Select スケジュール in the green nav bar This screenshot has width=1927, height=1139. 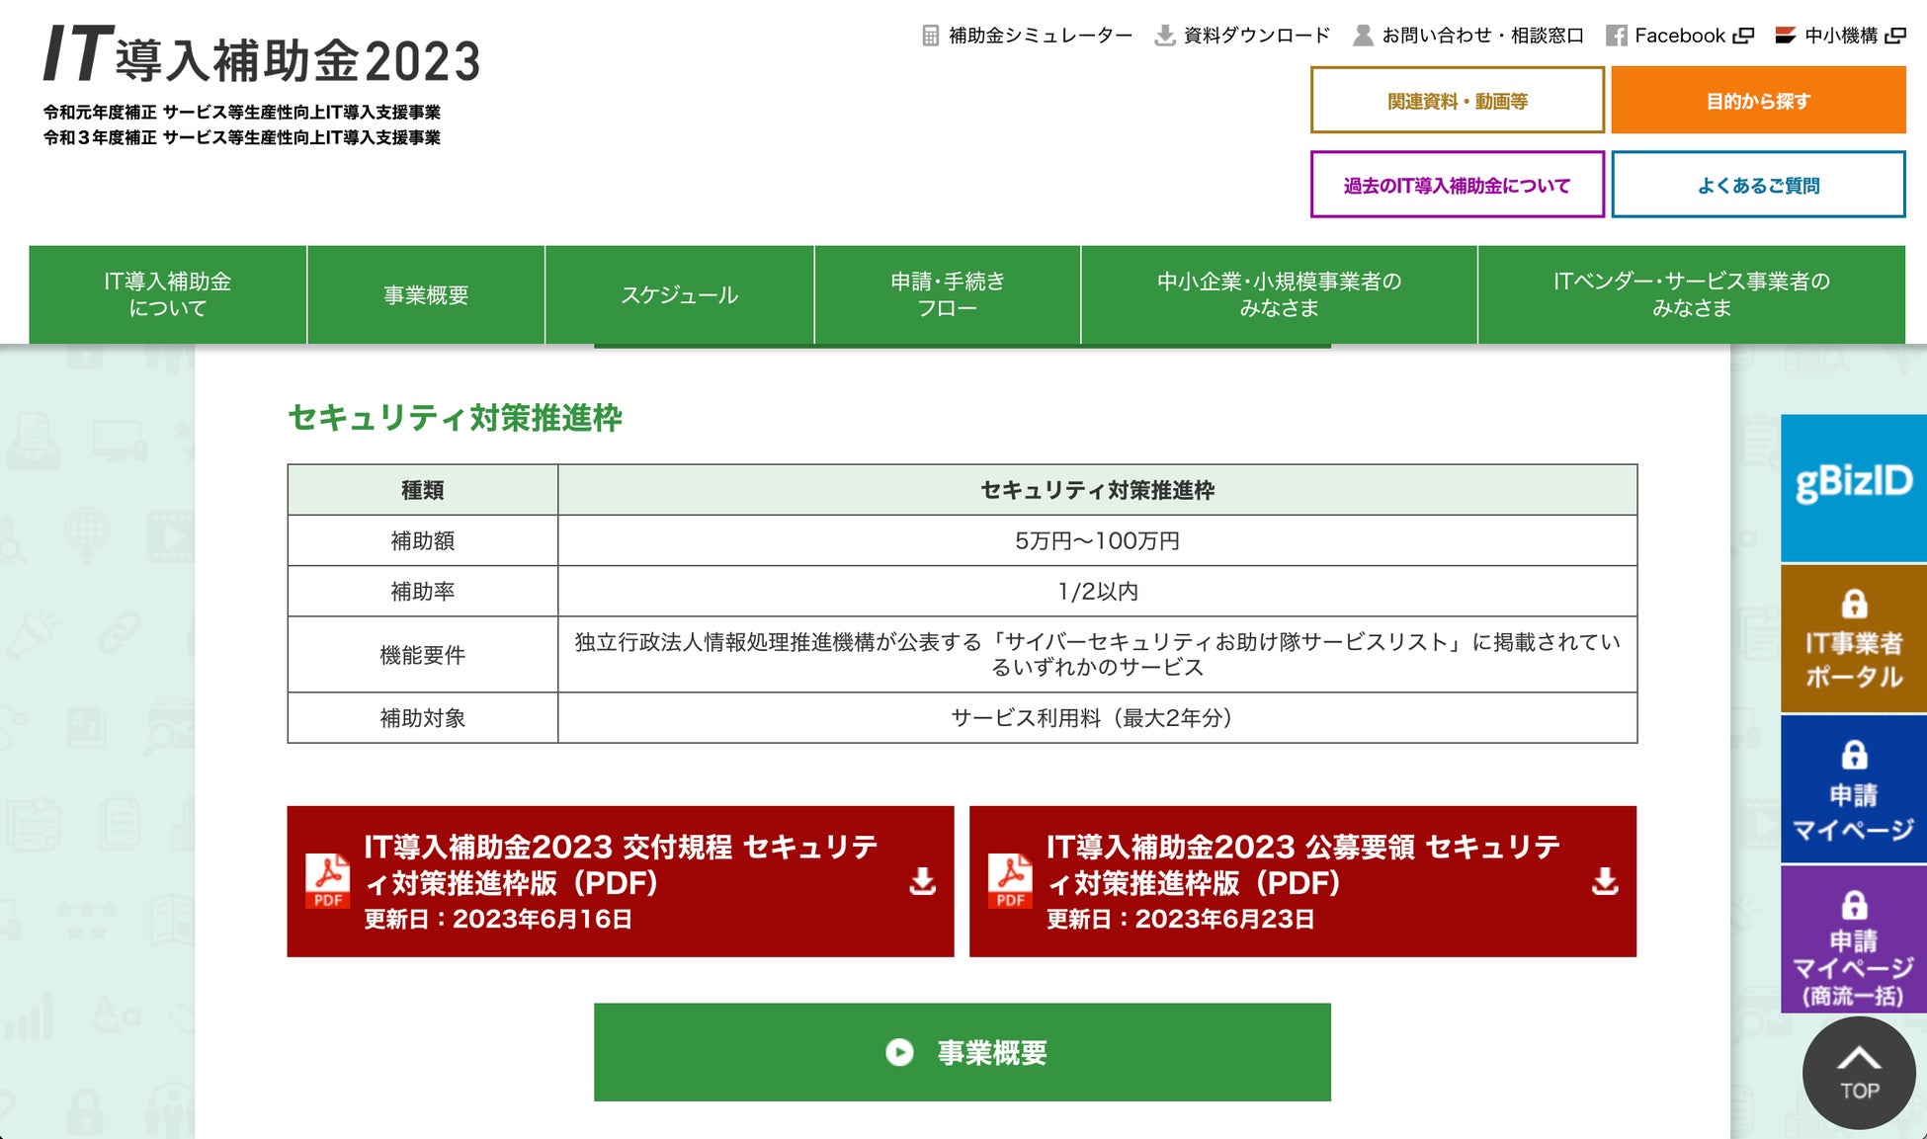tap(679, 294)
